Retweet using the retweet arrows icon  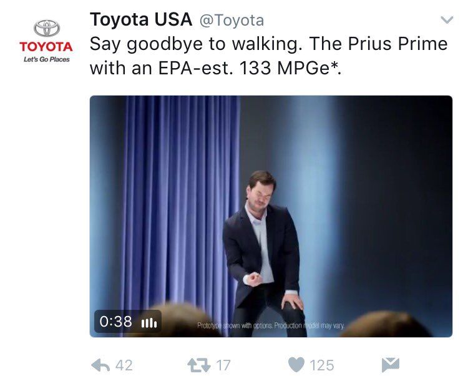[198, 364]
